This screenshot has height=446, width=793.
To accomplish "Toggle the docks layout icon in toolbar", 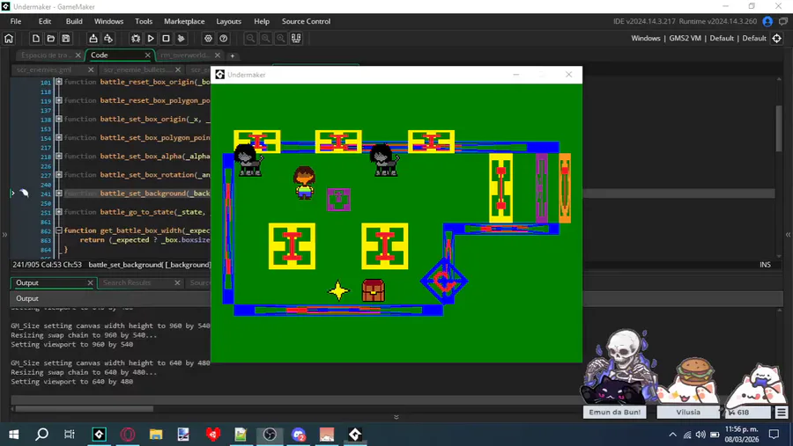I will (x=296, y=39).
